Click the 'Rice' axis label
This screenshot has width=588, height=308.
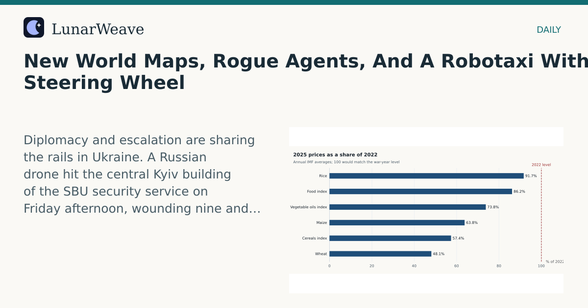pos(323,176)
